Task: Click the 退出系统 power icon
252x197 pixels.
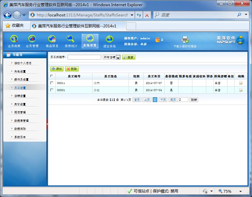Action: [109, 39]
